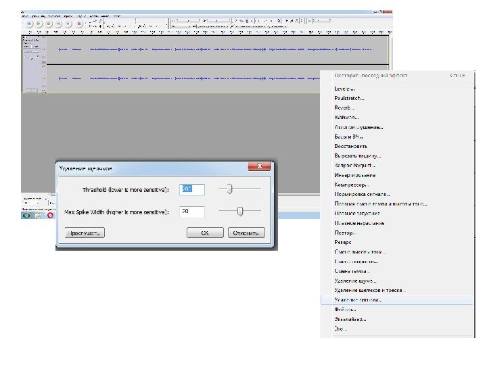This screenshot has height=365, width=487.
Task: Jump to track end with Skip to End
Action: pyautogui.click(x=68, y=24)
